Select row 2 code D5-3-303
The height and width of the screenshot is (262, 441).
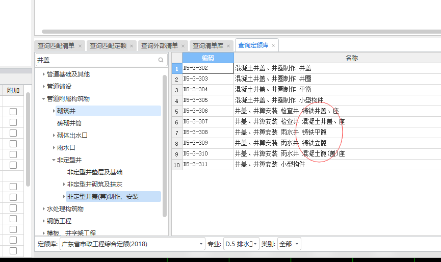(208, 78)
